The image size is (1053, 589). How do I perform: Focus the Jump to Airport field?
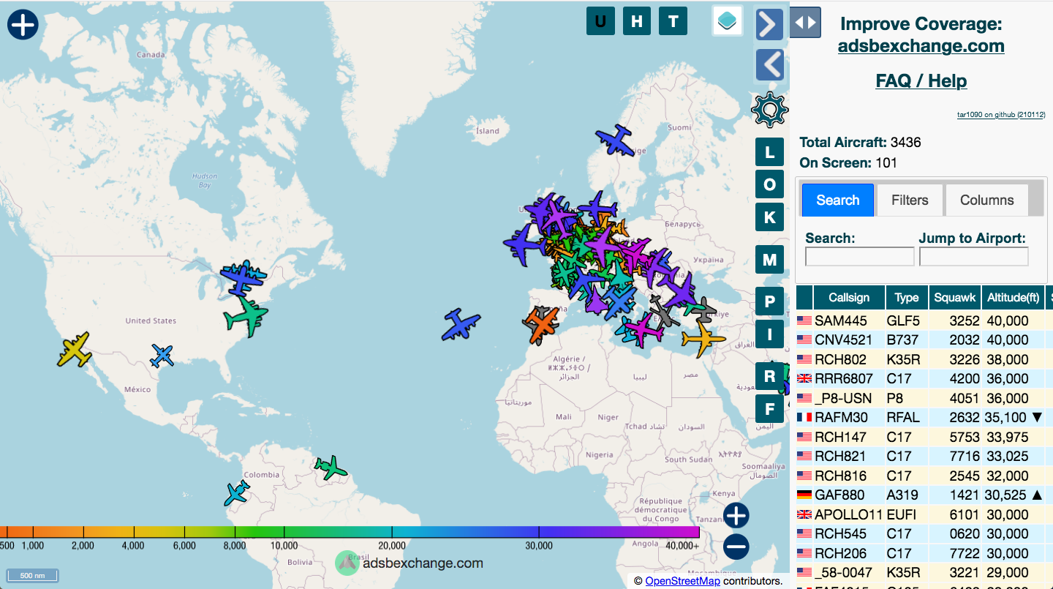[x=974, y=257]
